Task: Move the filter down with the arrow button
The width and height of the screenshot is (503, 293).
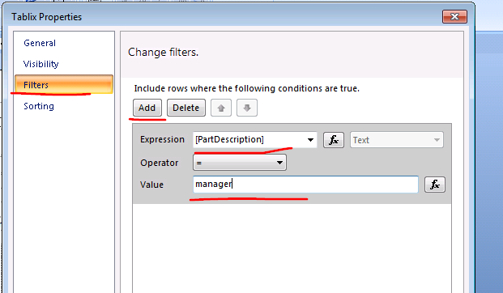Action: pyautogui.click(x=247, y=108)
